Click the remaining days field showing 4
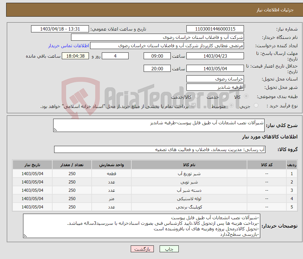The width and height of the screenshot is (303, 259). click(115, 56)
